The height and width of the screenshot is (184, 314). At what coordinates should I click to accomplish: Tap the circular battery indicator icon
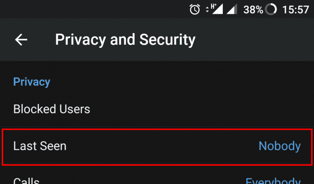271,9
